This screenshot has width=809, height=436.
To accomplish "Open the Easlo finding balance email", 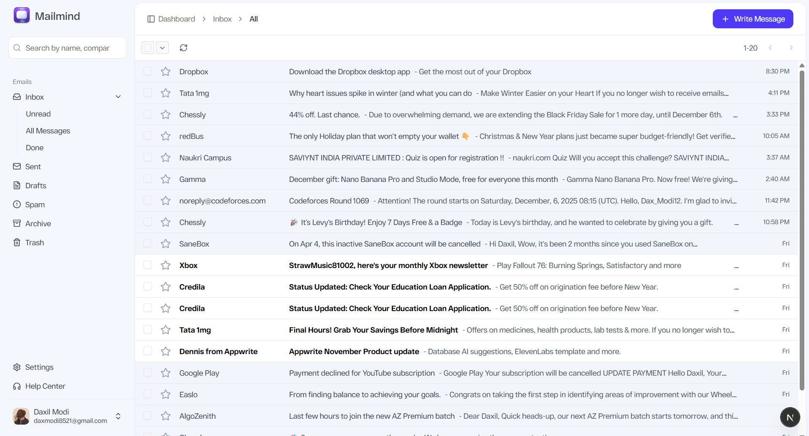I will pos(466,395).
